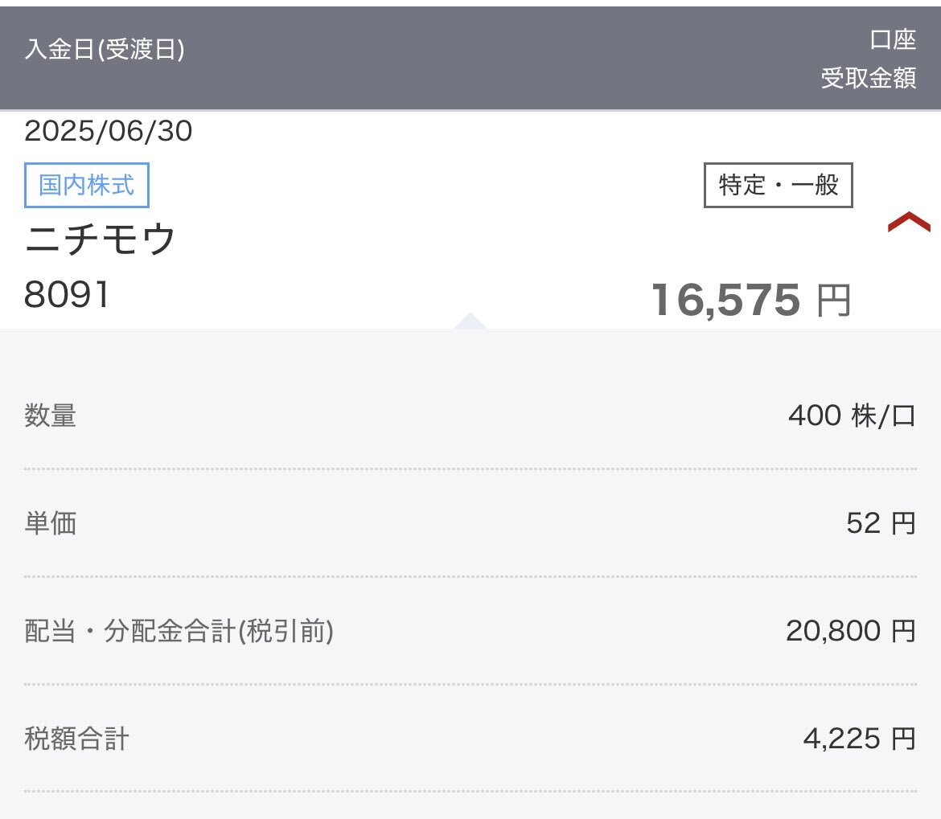Click the 400 株/口 quantity value
Image resolution: width=941 pixels, height=819 pixels.
click(852, 416)
